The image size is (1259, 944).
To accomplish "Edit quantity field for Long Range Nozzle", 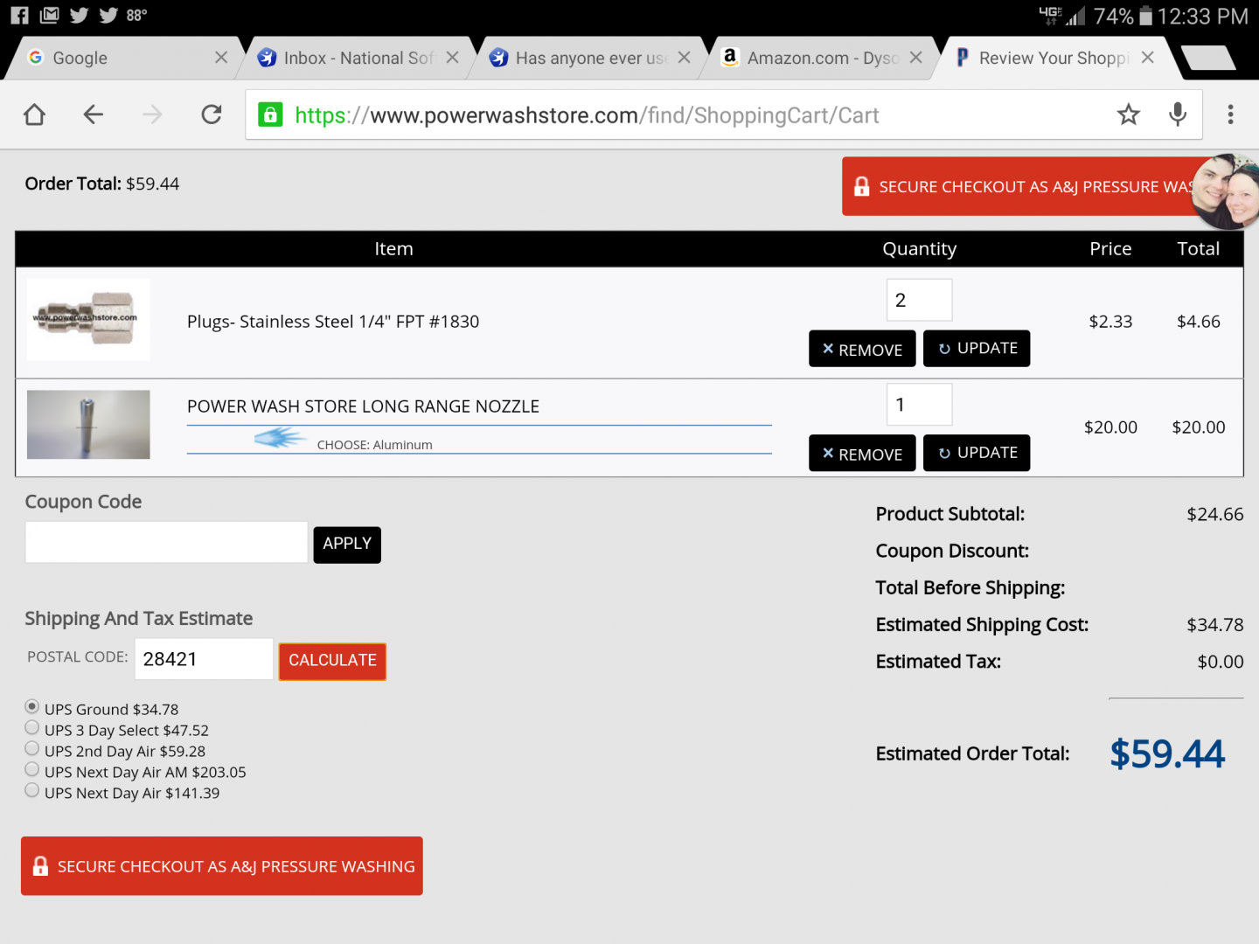I will click(919, 405).
